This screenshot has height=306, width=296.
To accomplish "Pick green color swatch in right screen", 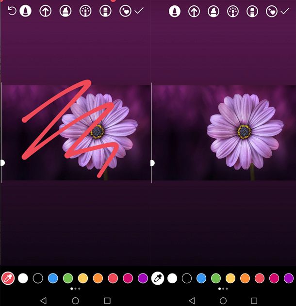I will click(216, 278).
